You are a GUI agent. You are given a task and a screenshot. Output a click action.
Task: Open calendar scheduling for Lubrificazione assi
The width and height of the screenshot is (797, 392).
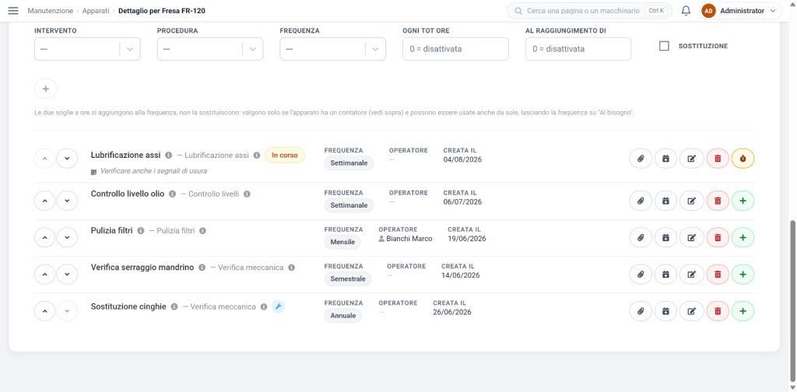666,159
